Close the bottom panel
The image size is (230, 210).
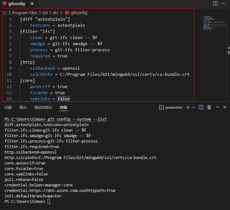coord(225,107)
